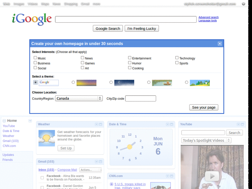252x189 pixels.
Task: Click the weather sun and clouds icon
Action: (x=47, y=138)
